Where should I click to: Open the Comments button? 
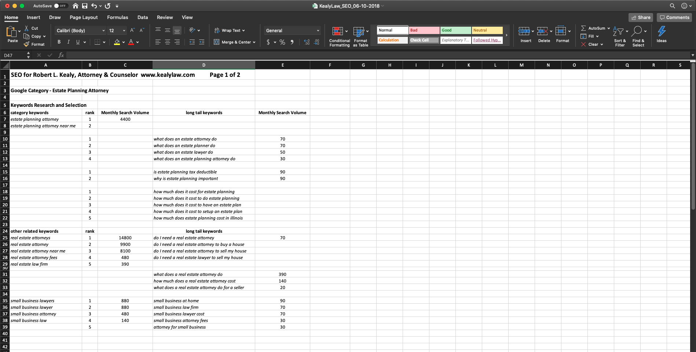pos(674,17)
